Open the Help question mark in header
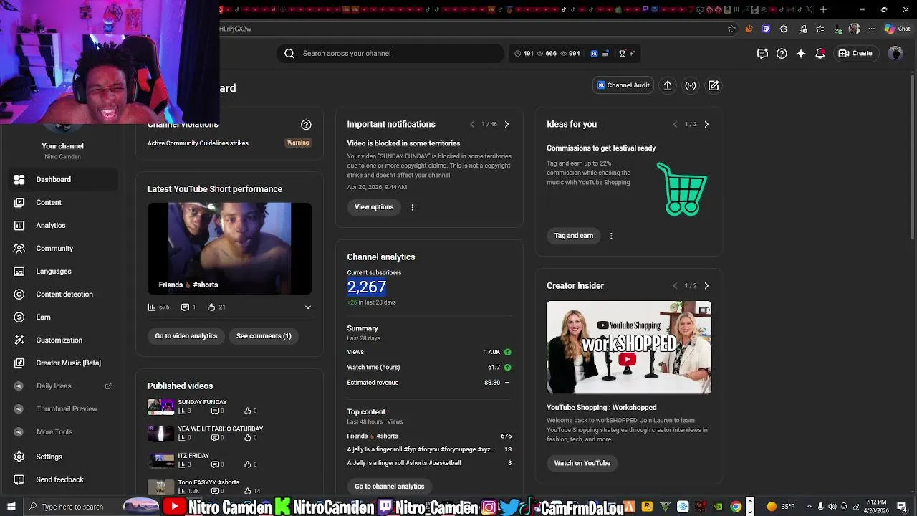The height and width of the screenshot is (516, 917). (x=782, y=53)
